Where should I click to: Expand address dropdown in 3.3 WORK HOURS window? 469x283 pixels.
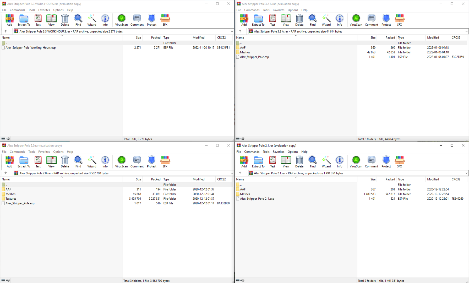click(232, 31)
